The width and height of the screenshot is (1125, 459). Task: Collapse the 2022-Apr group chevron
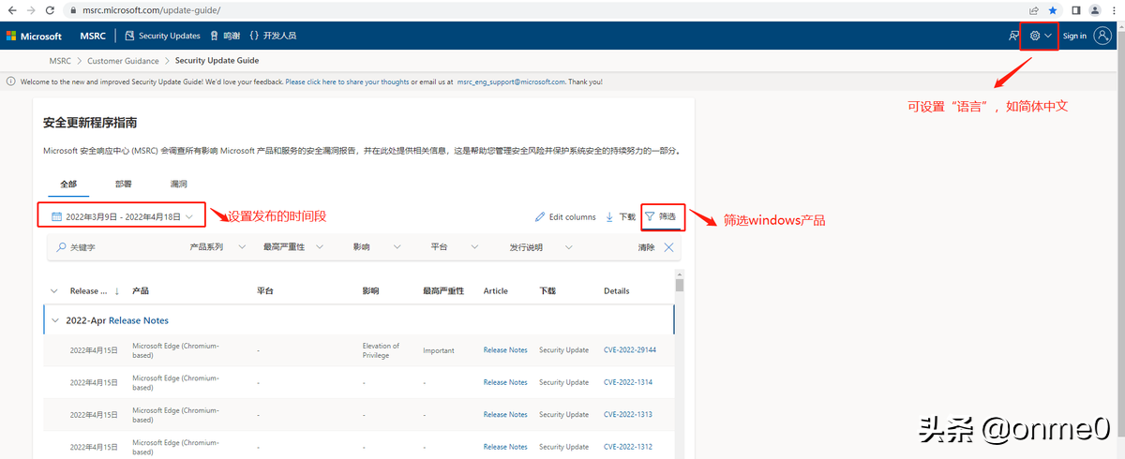[54, 320]
